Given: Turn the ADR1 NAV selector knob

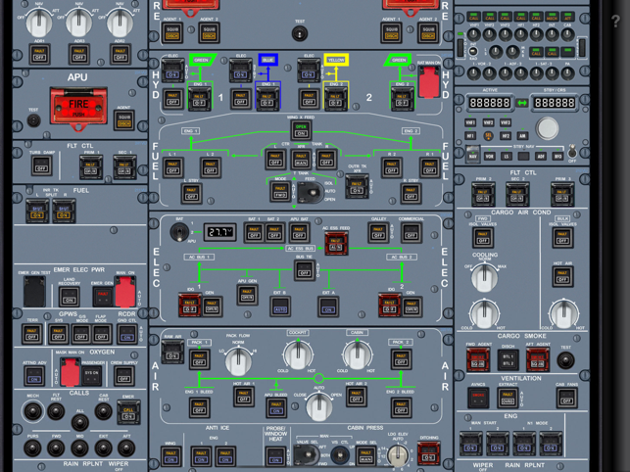Looking at the screenshot, I should 39,24.
